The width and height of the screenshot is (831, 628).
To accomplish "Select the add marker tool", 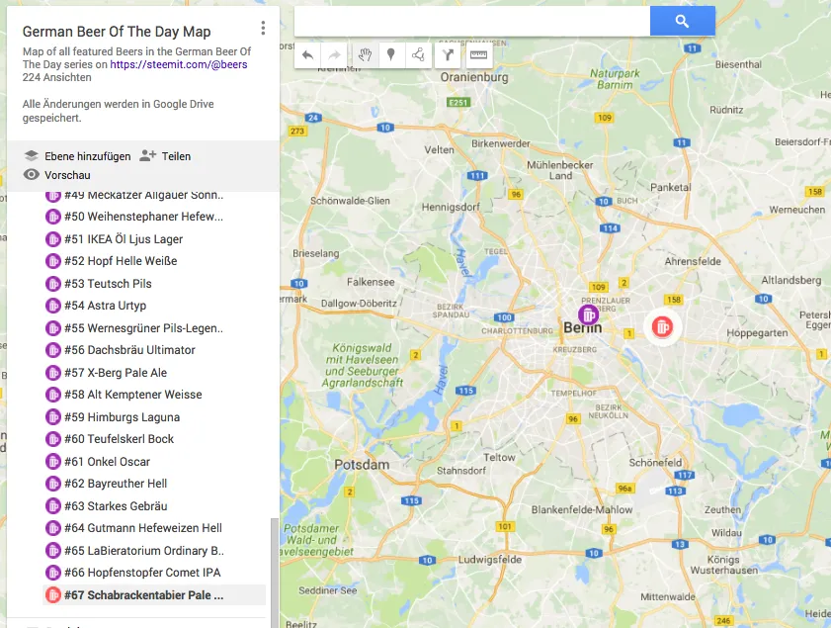I will point(391,54).
